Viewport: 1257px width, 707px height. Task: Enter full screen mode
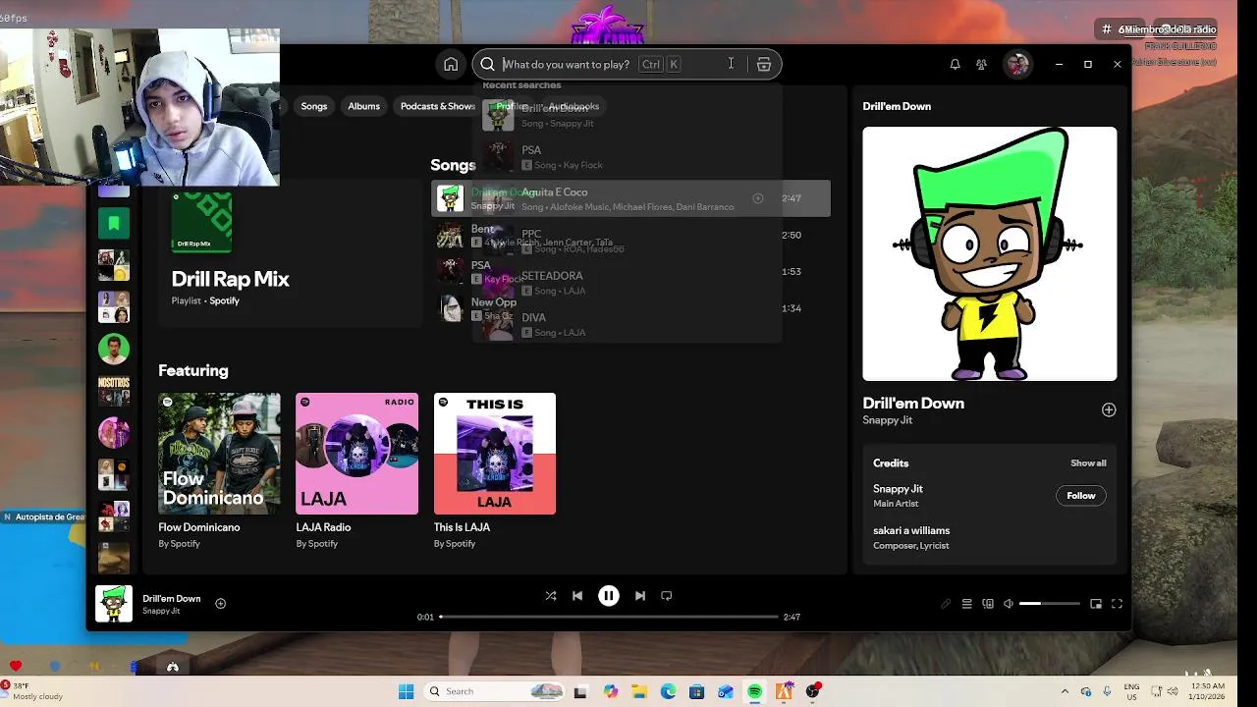click(x=1117, y=604)
